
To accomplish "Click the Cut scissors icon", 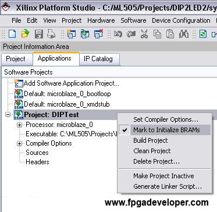I will pos(144,34).
